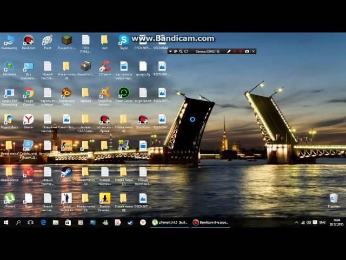Take a screenshot with Bandicam camera icon

pos(247,51)
